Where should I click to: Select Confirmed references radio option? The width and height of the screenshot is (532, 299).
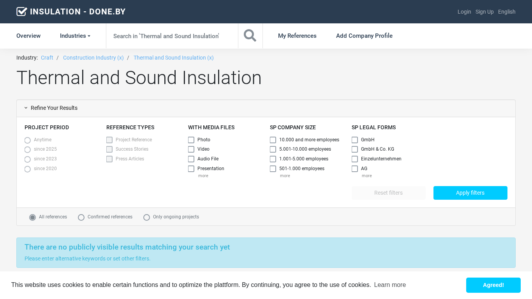81,217
